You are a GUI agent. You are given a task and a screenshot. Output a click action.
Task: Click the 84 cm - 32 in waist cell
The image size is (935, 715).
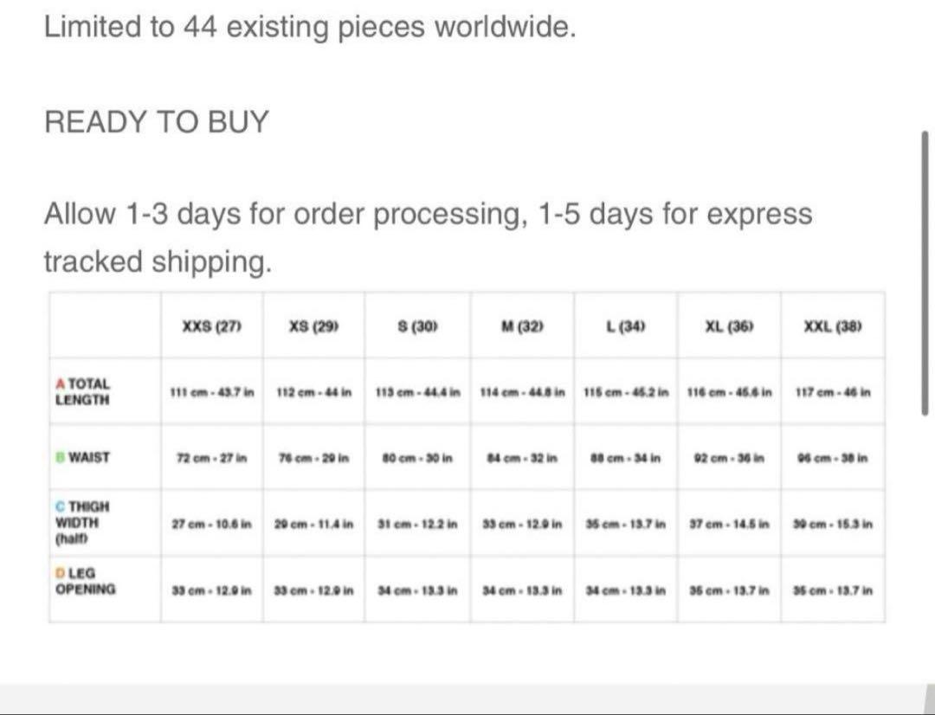click(523, 458)
